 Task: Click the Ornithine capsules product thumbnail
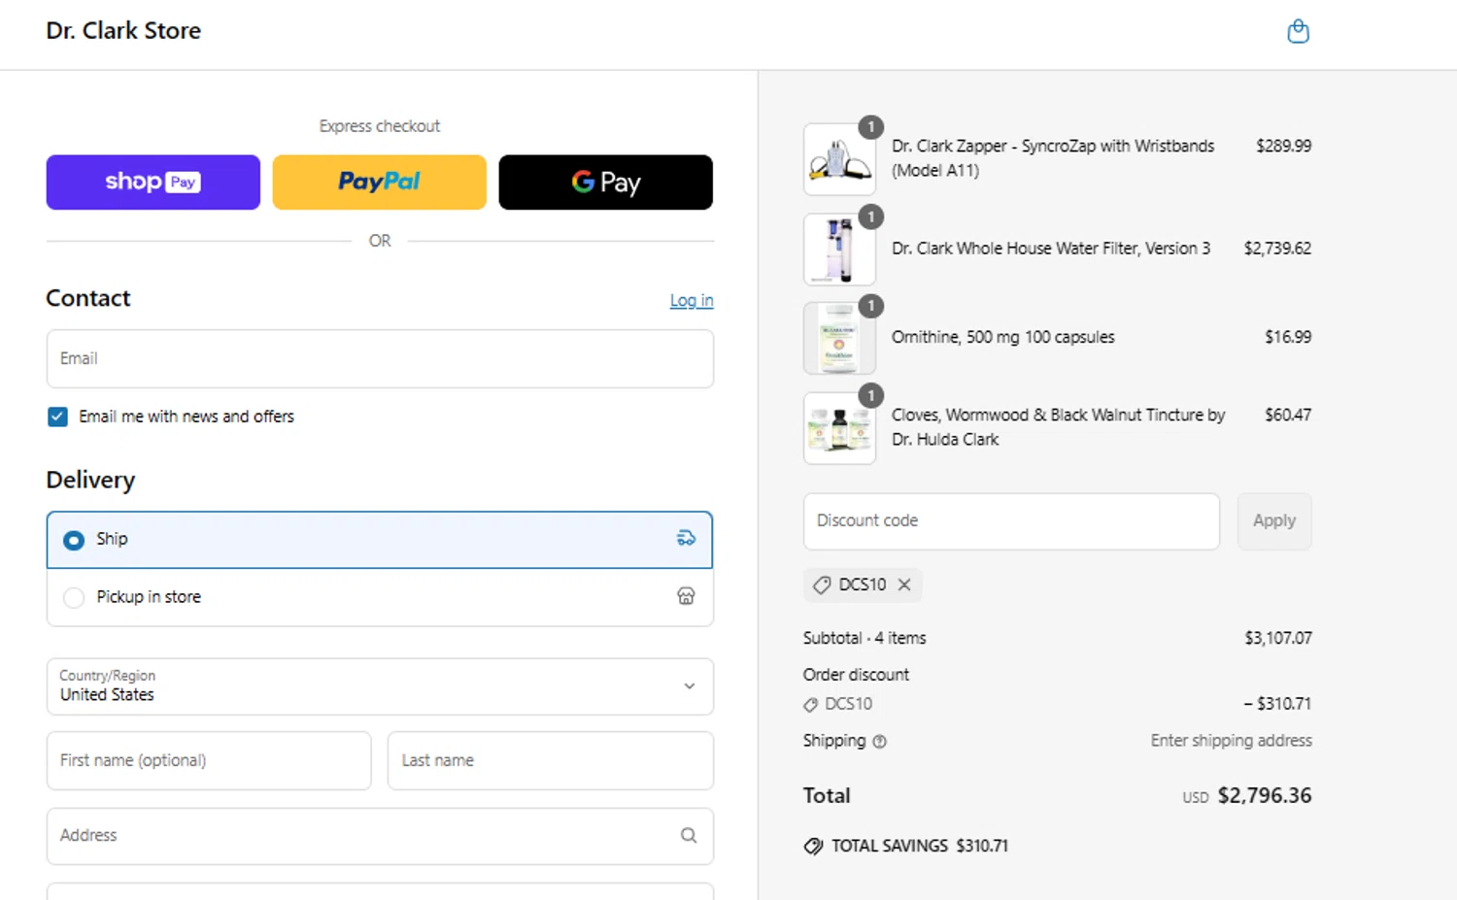840,338
